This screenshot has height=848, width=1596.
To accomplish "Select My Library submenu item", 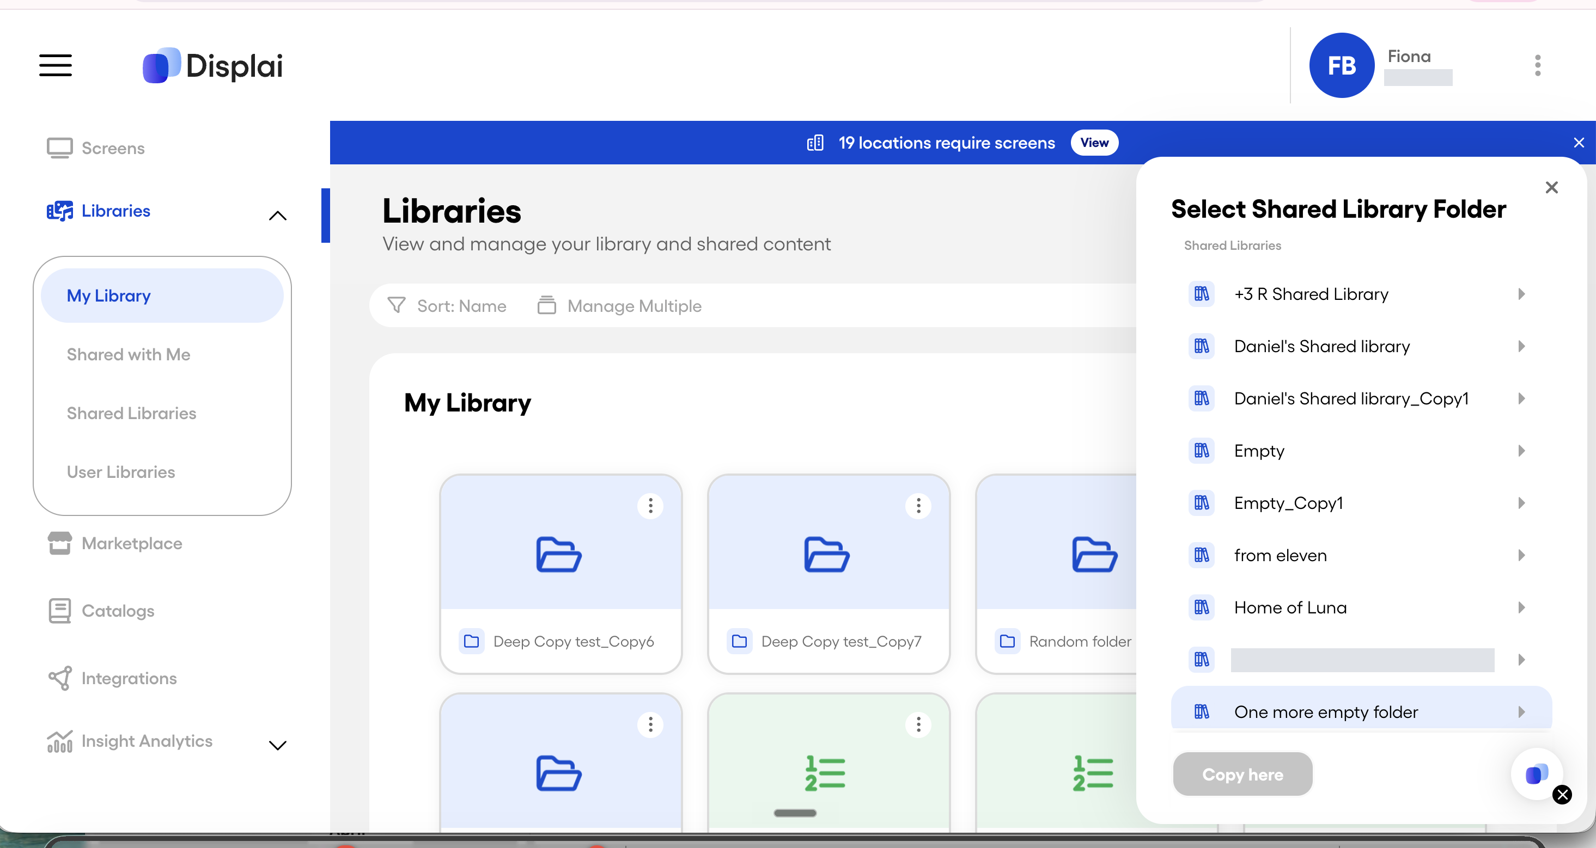I will 162,295.
